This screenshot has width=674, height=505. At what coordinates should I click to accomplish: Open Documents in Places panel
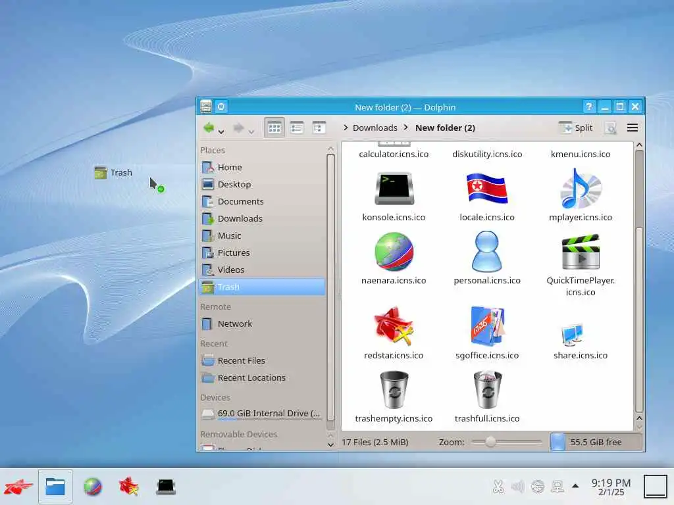[x=263, y=201]
